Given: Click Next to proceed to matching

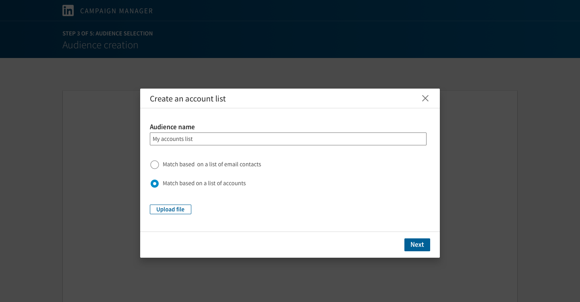Looking at the screenshot, I should [x=417, y=244].
